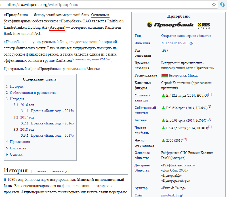Open license link № 12 от 06.05.2013
The width and height of the screenshot is (227, 197).
(175, 43)
